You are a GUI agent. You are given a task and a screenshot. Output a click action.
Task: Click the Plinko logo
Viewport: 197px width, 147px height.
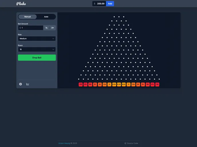(21, 4)
